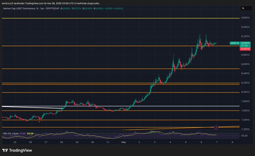
Task: Click the emrkrzzz3 creation caption at top
Action: [51, 3]
